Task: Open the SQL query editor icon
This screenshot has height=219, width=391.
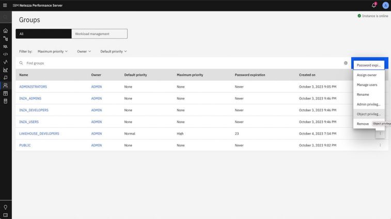Action: (x=6, y=54)
